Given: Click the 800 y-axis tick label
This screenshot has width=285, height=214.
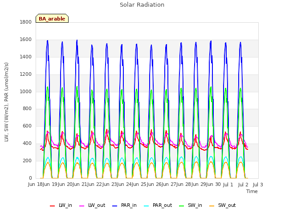Looking at the screenshot, I should click(27, 109).
